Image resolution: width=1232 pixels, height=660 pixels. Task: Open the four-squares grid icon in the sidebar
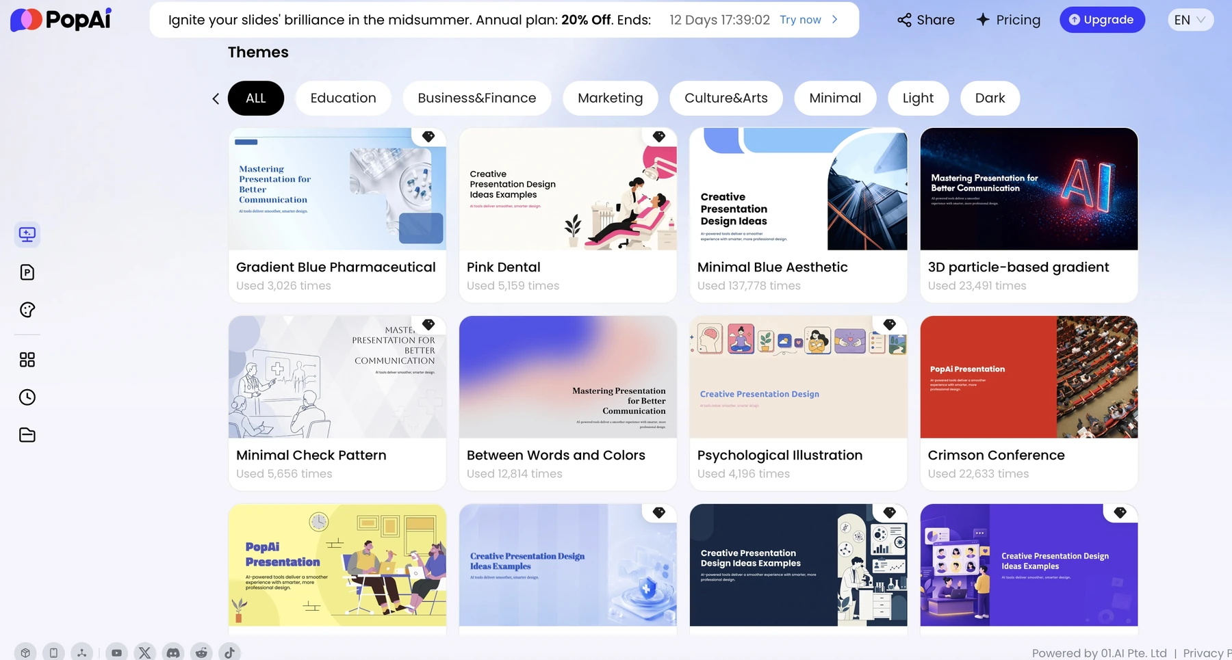coord(27,360)
